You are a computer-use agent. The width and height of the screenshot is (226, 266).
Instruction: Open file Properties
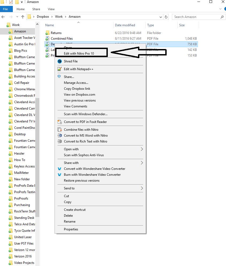[x=71, y=229]
